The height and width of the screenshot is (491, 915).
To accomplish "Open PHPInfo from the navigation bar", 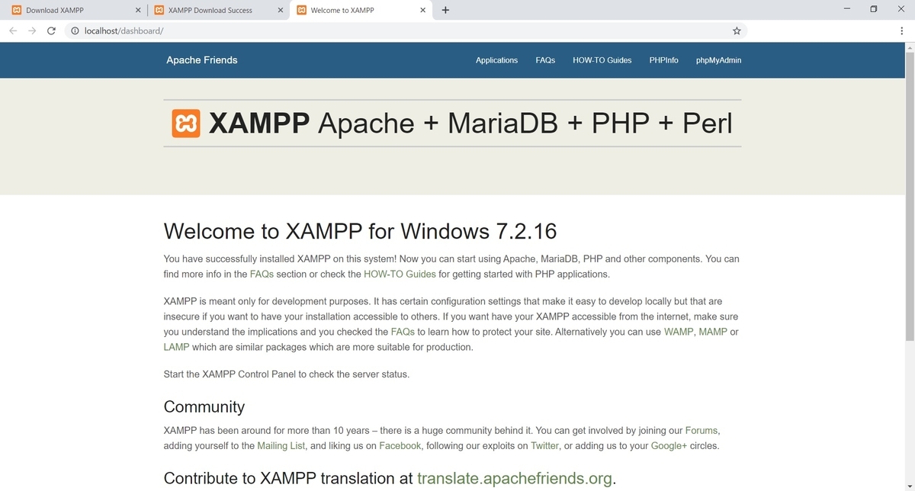I will point(664,60).
